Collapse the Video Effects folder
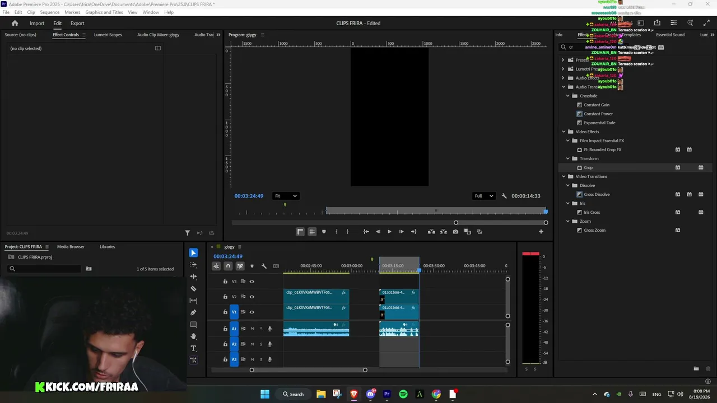 pos(564,132)
